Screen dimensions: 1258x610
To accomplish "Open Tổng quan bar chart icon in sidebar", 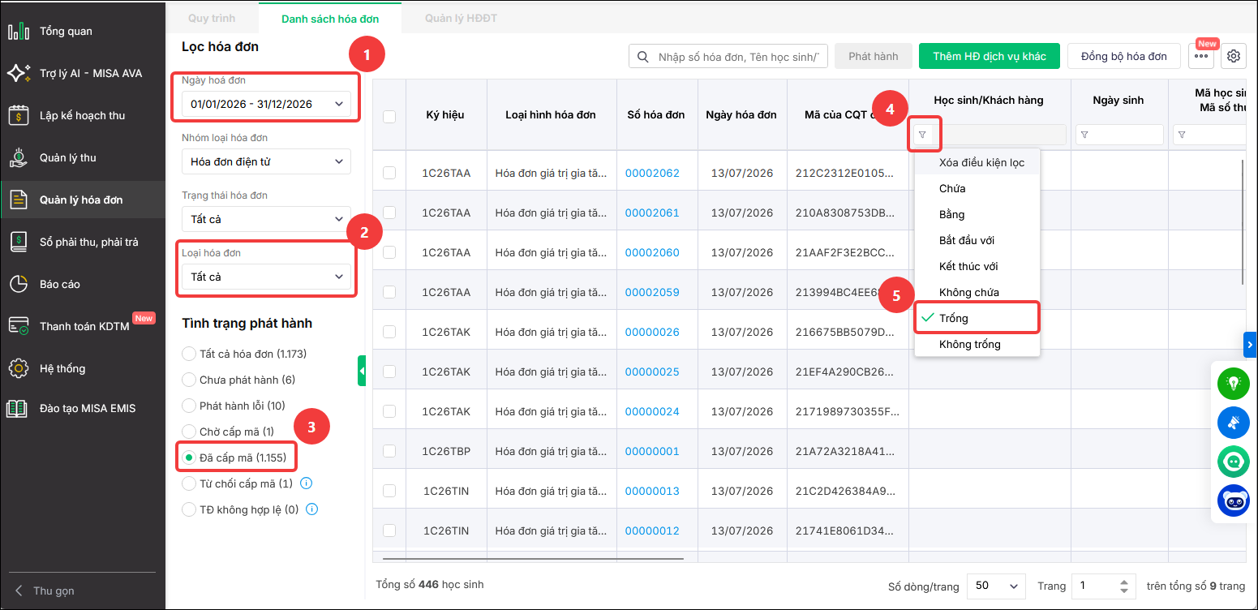I will [18, 32].
